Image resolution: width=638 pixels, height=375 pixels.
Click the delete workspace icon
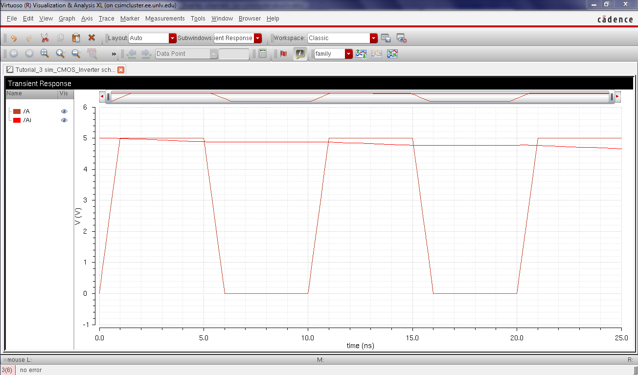click(402, 38)
